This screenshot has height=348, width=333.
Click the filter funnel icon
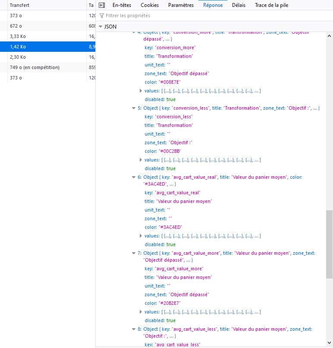pyautogui.click(x=101, y=16)
